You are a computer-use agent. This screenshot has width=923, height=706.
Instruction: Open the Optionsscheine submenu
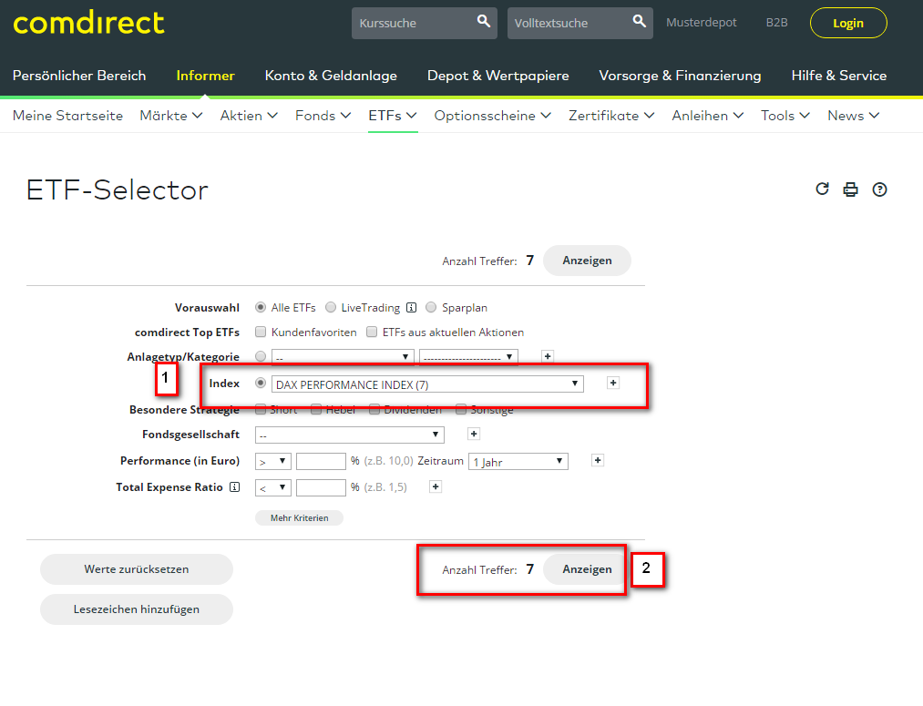pyautogui.click(x=492, y=116)
